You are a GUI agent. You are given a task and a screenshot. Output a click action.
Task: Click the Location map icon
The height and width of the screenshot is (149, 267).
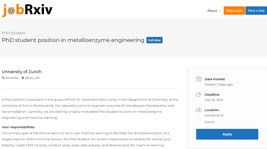coord(199,110)
